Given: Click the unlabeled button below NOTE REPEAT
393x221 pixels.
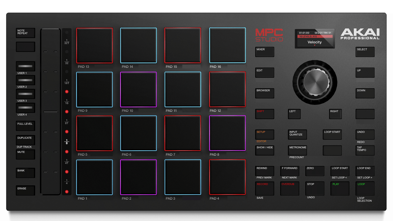Looking at the screenshot, I should tap(26, 47).
